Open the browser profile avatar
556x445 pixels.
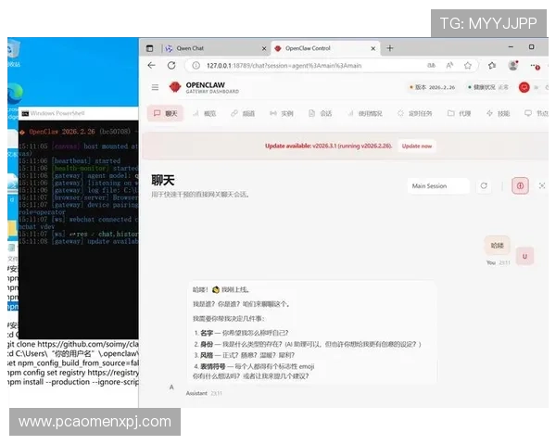coord(513,65)
